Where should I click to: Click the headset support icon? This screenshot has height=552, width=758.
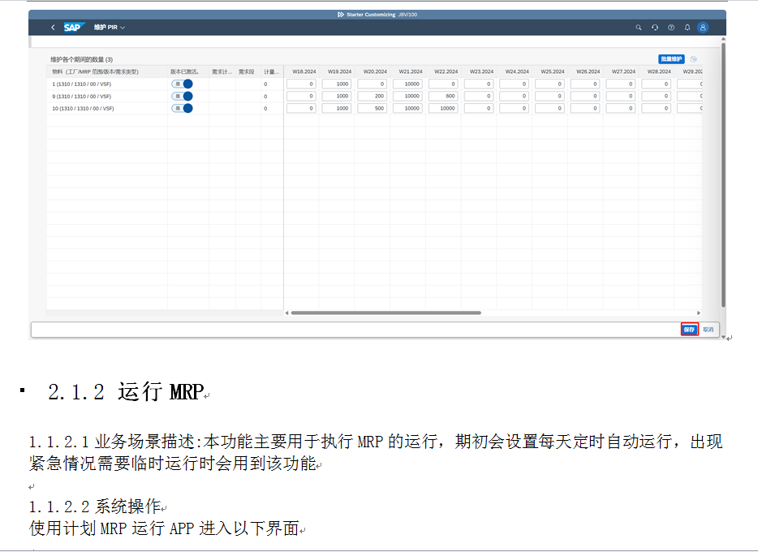tap(655, 27)
